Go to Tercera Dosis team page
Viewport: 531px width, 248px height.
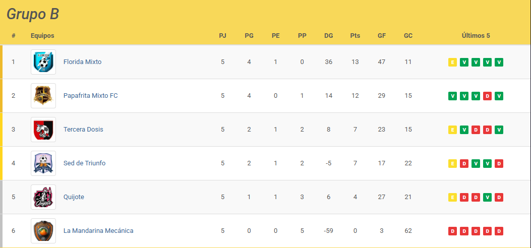coord(83,130)
